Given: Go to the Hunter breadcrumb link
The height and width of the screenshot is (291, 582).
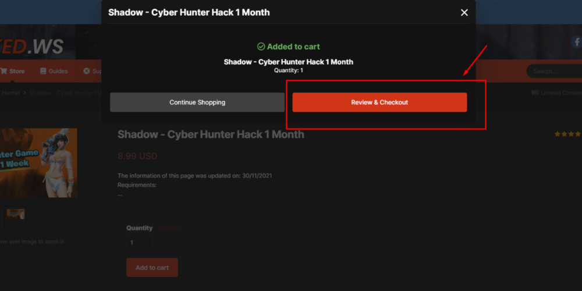Looking at the screenshot, I should tap(10, 93).
